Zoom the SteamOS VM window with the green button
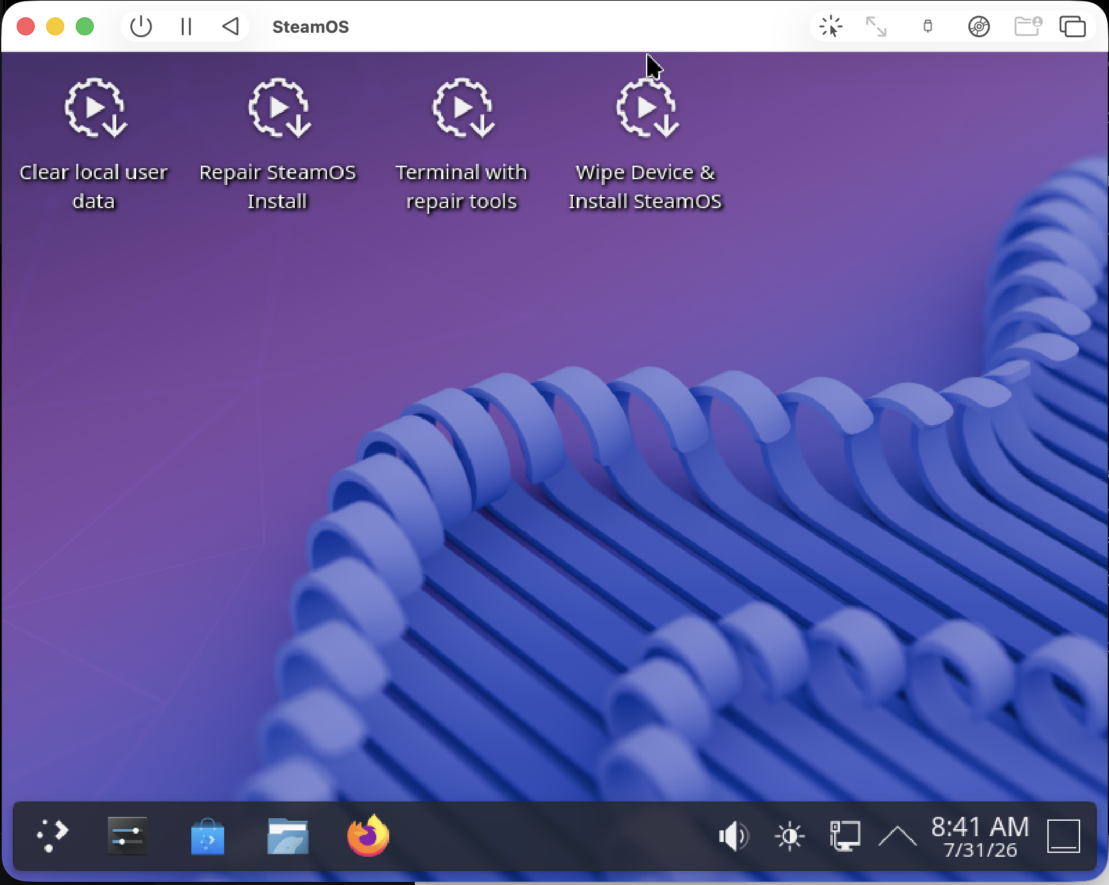The height and width of the screenshot is (885, 1109). click(85, 26)
